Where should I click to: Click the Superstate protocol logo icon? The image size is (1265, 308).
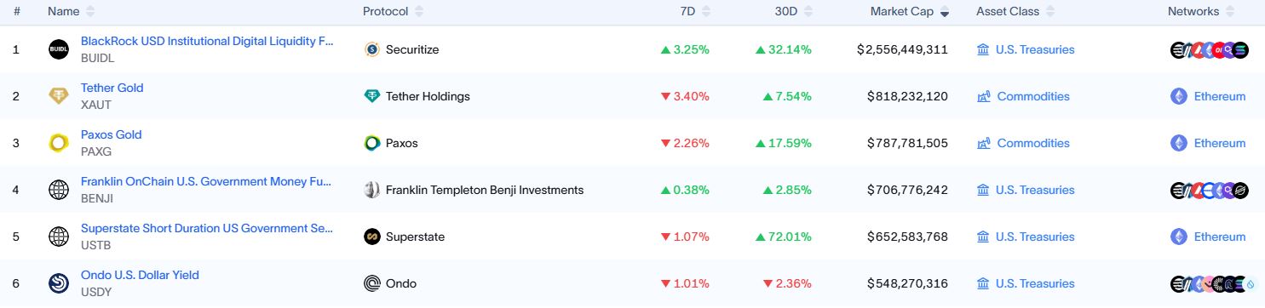(x=371, y=237)
